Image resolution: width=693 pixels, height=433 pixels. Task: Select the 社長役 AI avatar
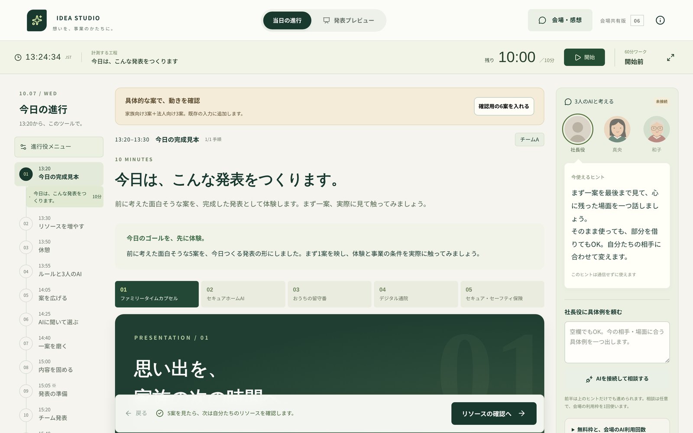click(x=577, y=129)
